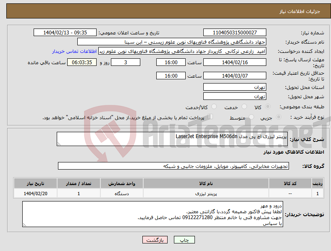Click the request creator field امید زارعی ترکانی

pos(182,51)
